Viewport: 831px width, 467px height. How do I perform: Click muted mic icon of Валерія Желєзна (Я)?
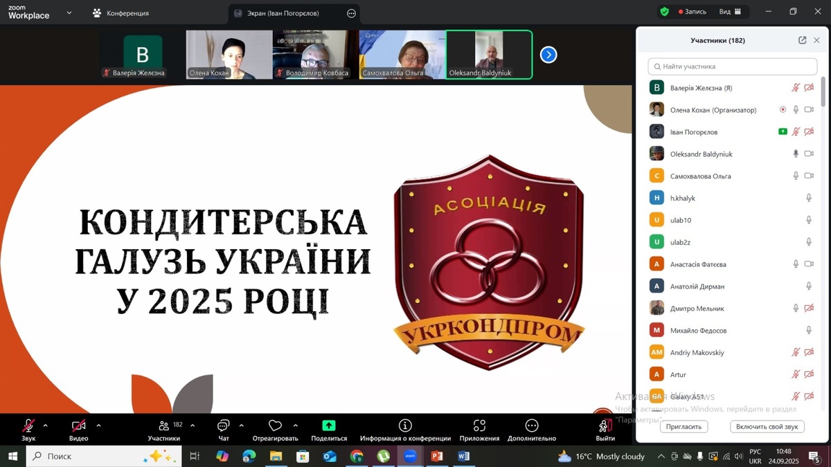tap(796, 88)
